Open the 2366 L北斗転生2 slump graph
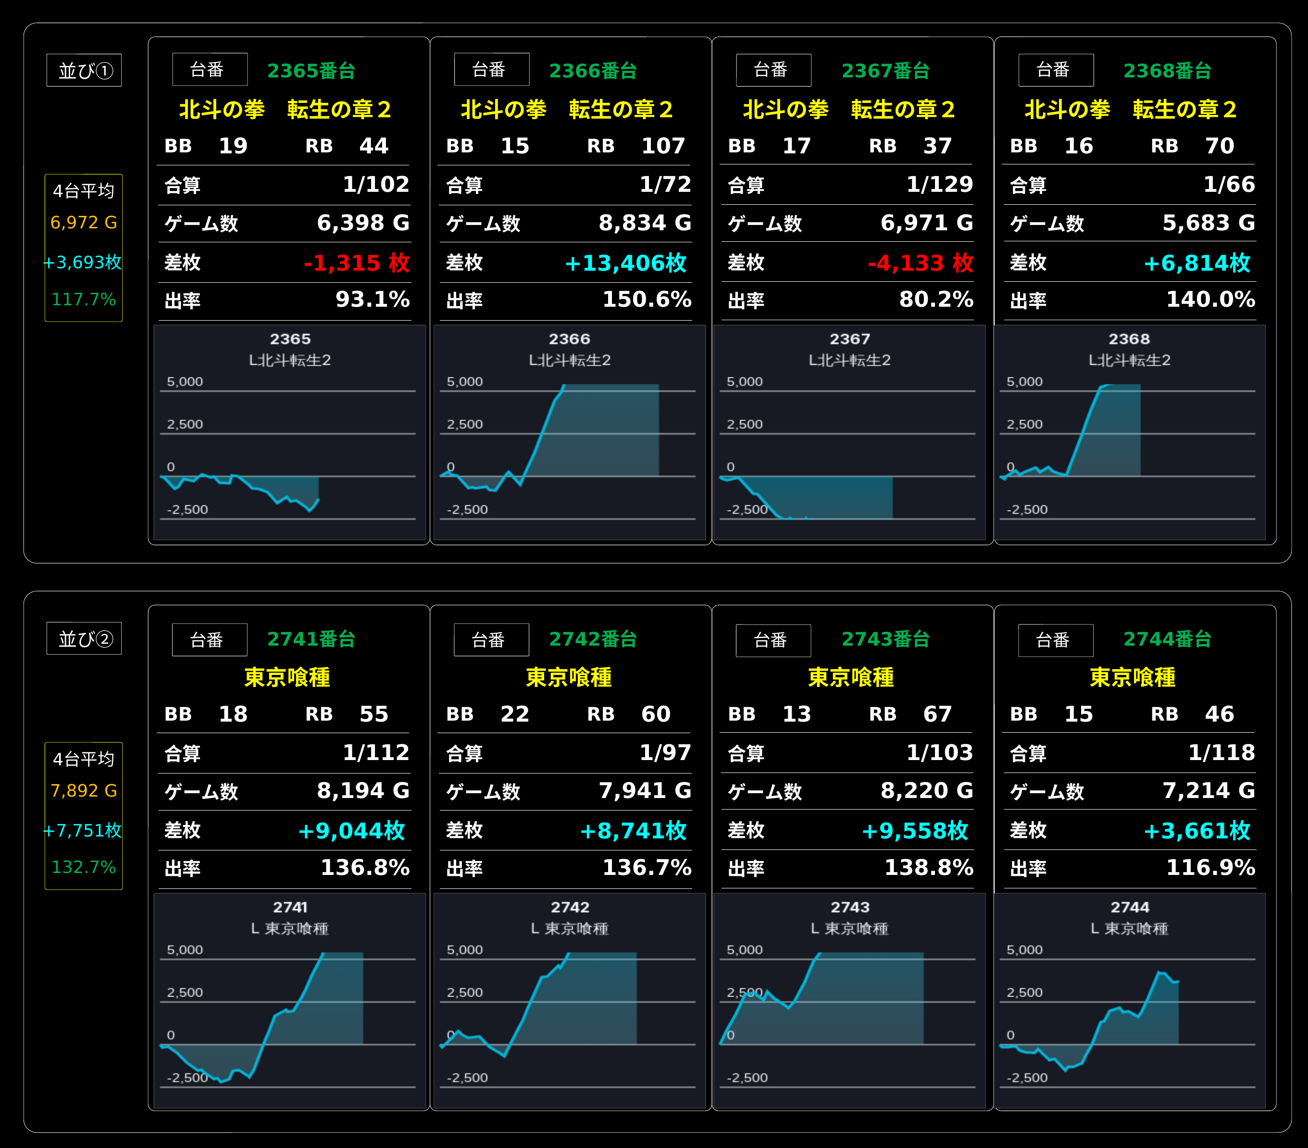The image size is (1308, 1148). point(570,433)
